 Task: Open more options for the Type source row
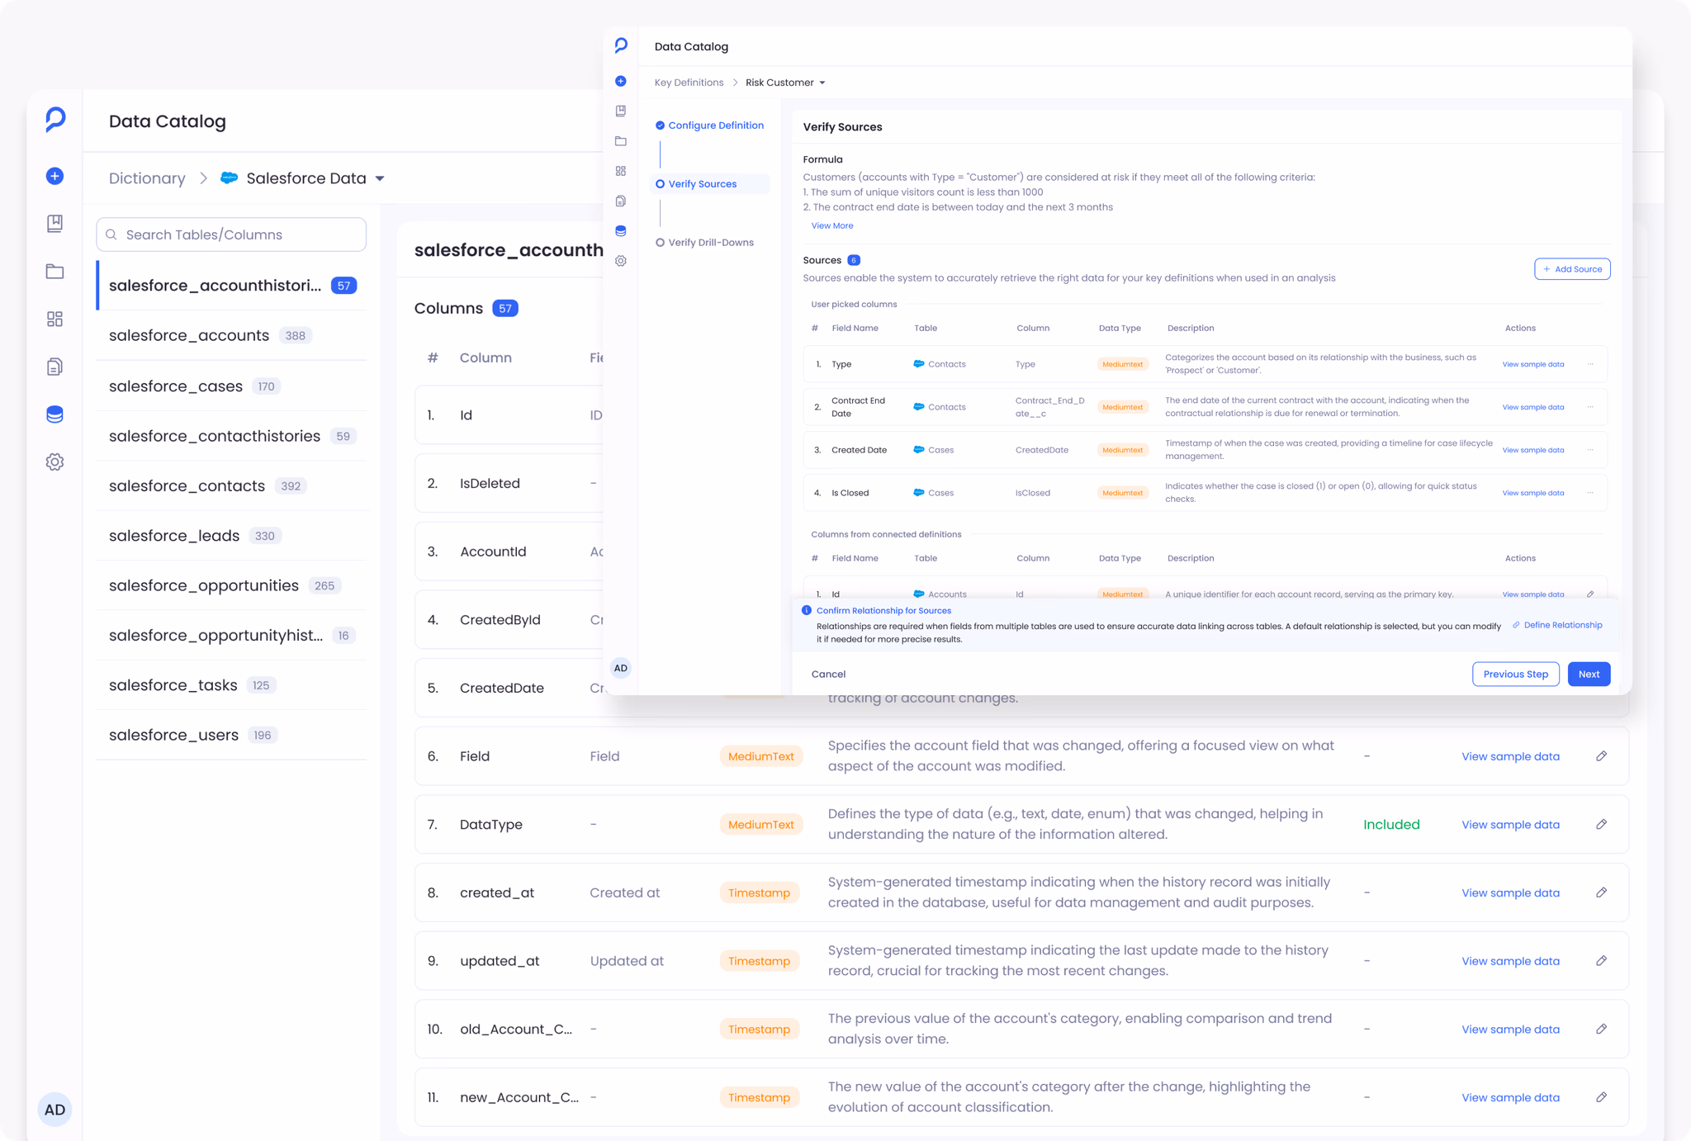1590,364
